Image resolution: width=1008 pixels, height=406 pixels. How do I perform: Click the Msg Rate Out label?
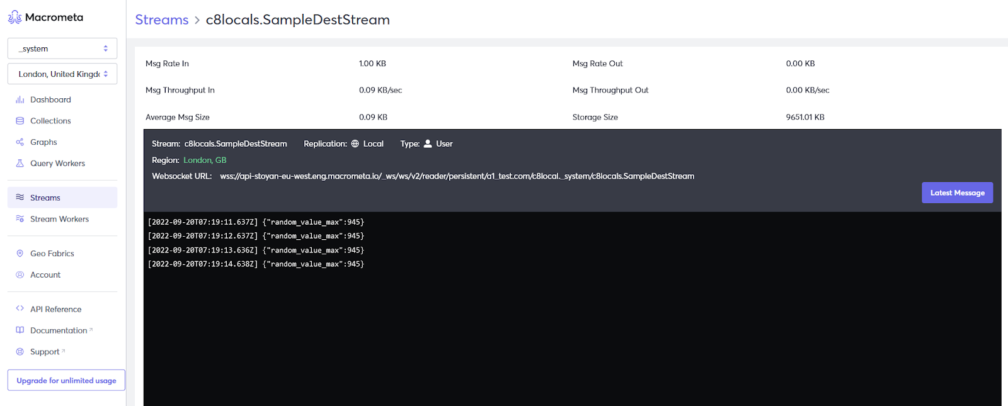(x=597, y=64)
